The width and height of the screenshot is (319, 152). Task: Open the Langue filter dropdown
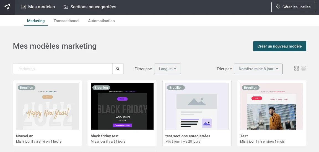click(167, 69)
